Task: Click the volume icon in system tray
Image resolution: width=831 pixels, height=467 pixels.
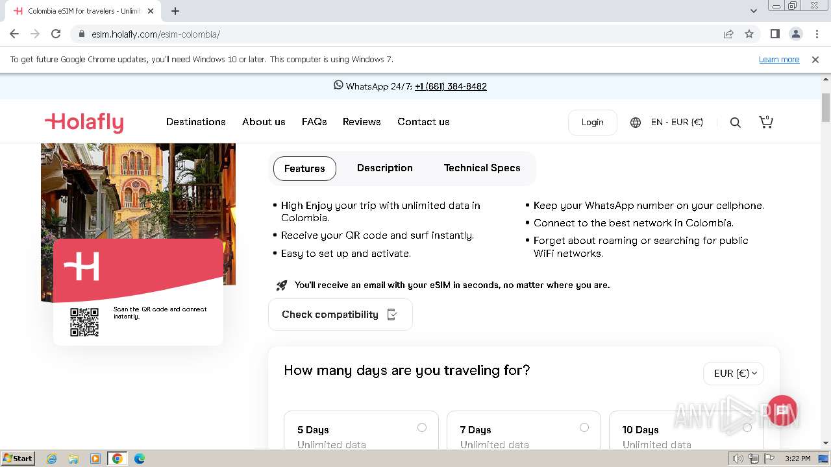Action: pos(738,459)
